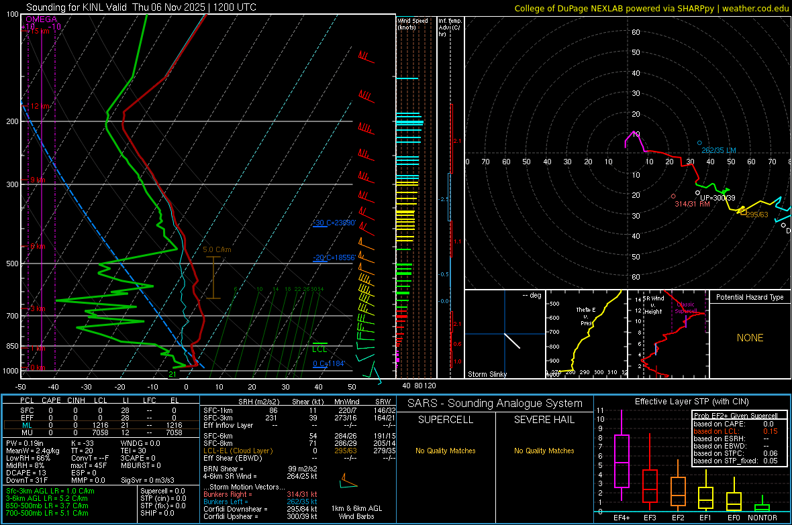The image size is (792, 525).
Task: Click the red 'based on LCL:' row
Action: coord(736,431)
